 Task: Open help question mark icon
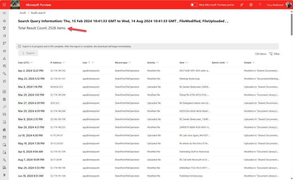(260, 5)
